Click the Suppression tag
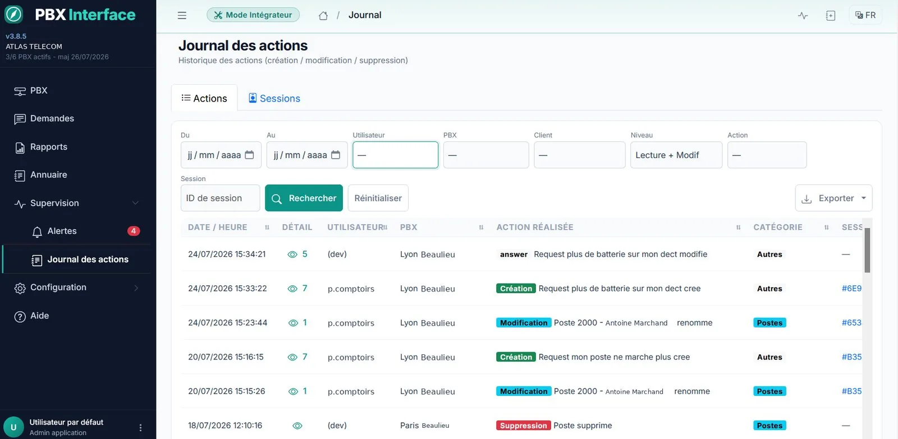898x439 pixels. pyautogui.click(x=523, y=426)
